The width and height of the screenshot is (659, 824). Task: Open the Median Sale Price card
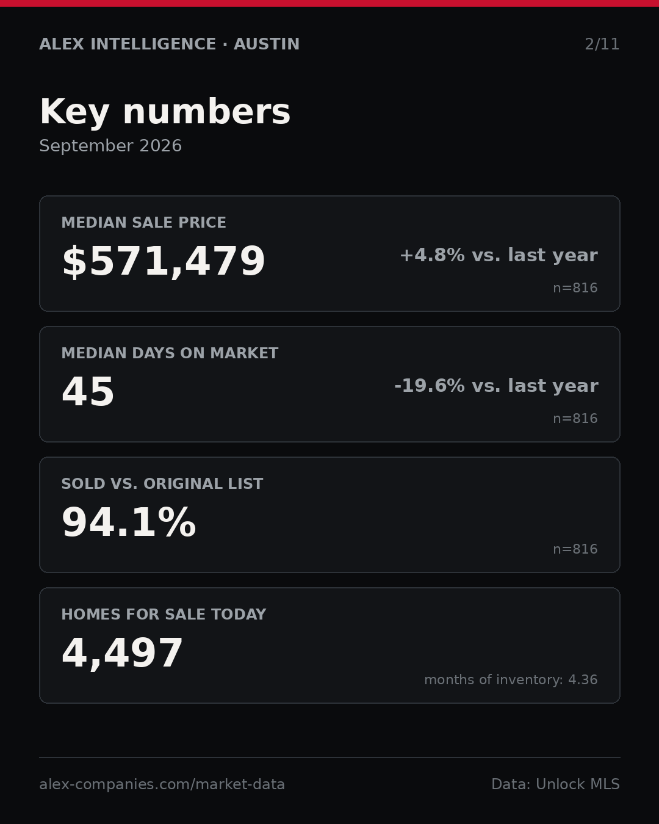click(x=329, y=253)
